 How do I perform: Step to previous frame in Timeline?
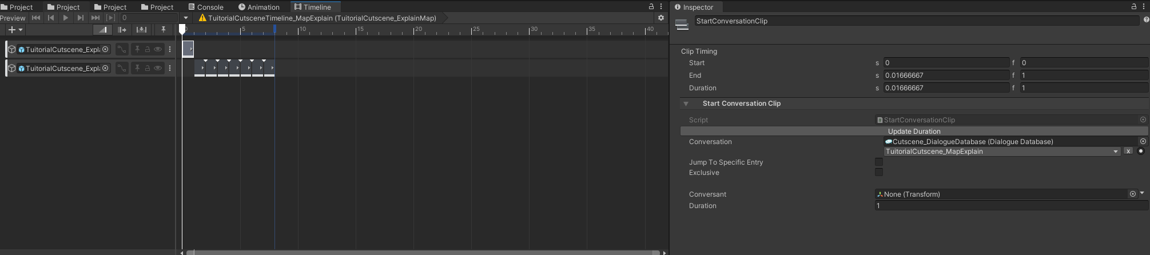[x=51, y=18]
